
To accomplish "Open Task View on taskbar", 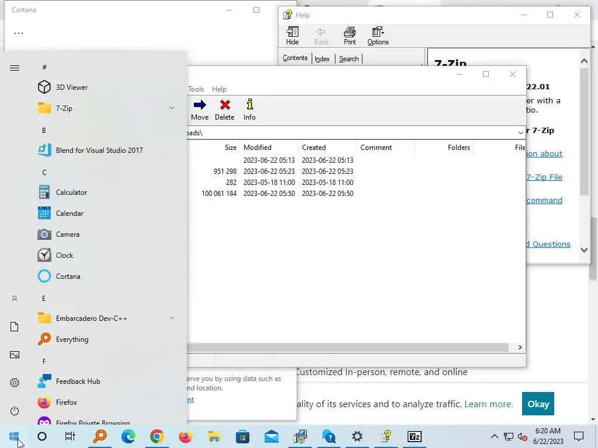I will 70,436.
